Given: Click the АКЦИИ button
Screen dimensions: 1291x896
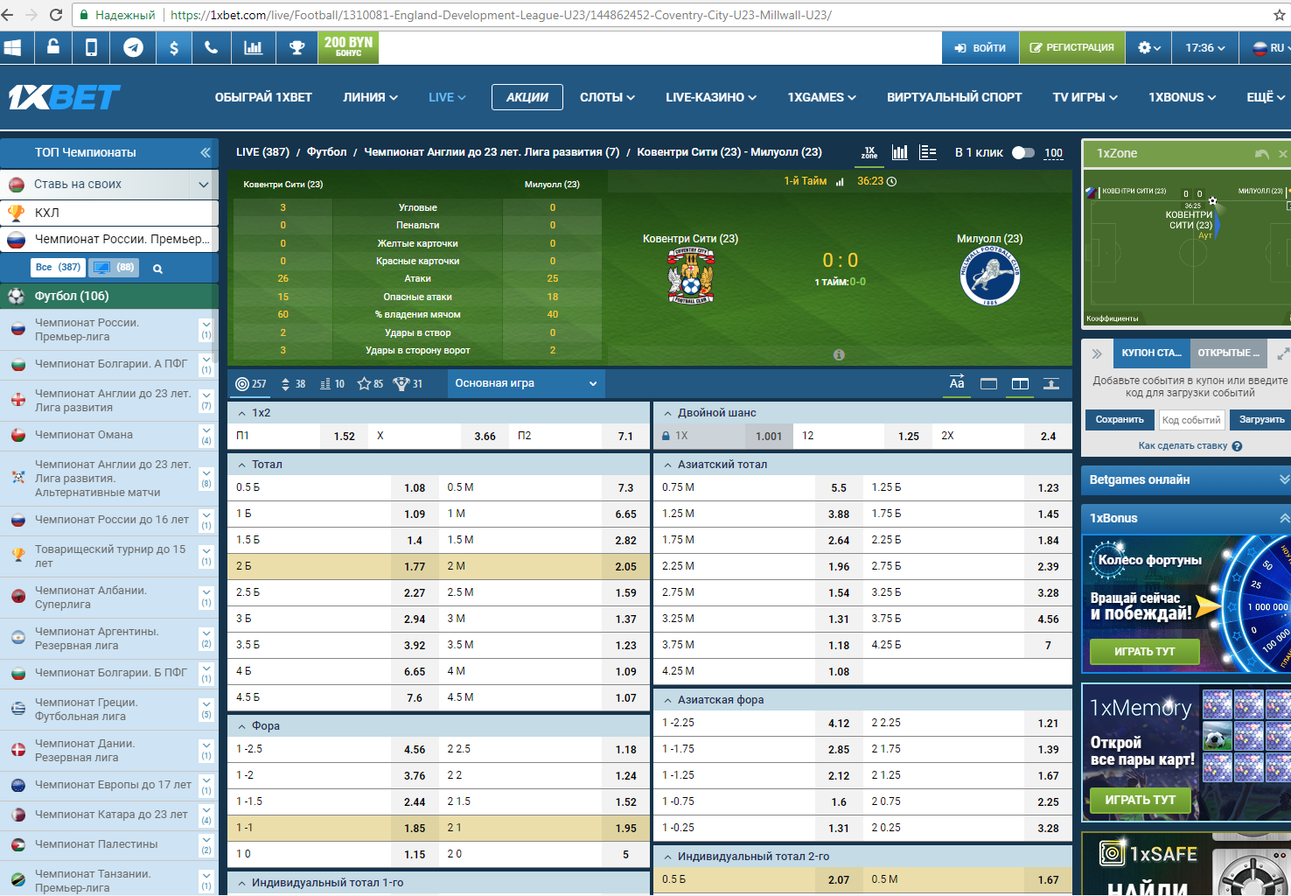Looking at the screenshot, I should coord(527,97).
